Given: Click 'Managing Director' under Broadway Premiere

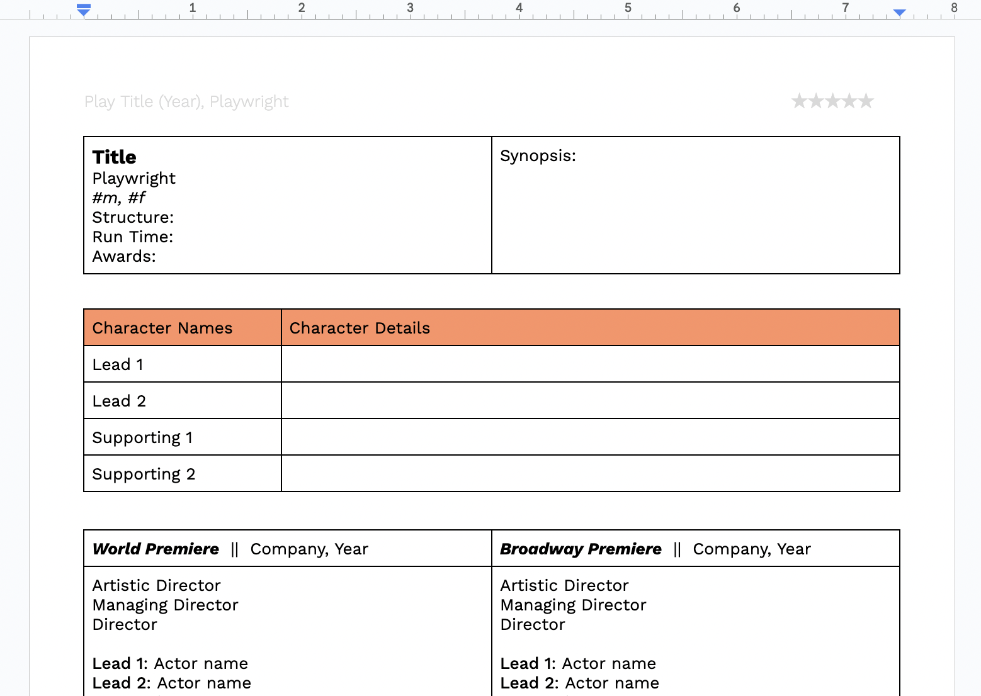Looking at the screenshot, I should click(573, 605).
